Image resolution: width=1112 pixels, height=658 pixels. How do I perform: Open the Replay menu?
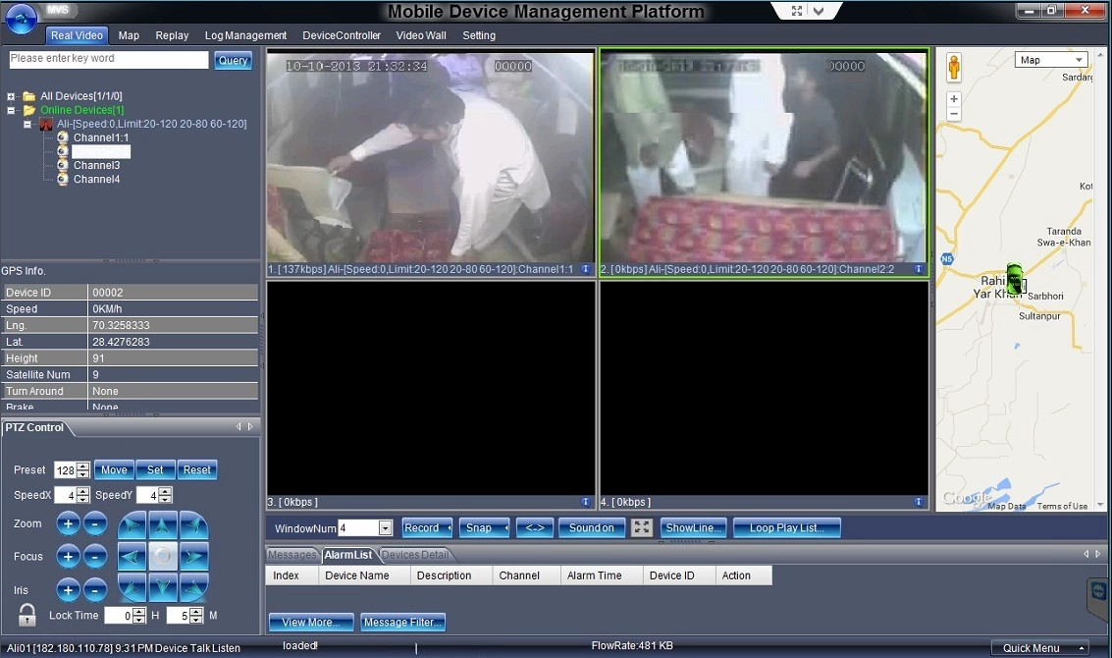click(x=172, y=35)
